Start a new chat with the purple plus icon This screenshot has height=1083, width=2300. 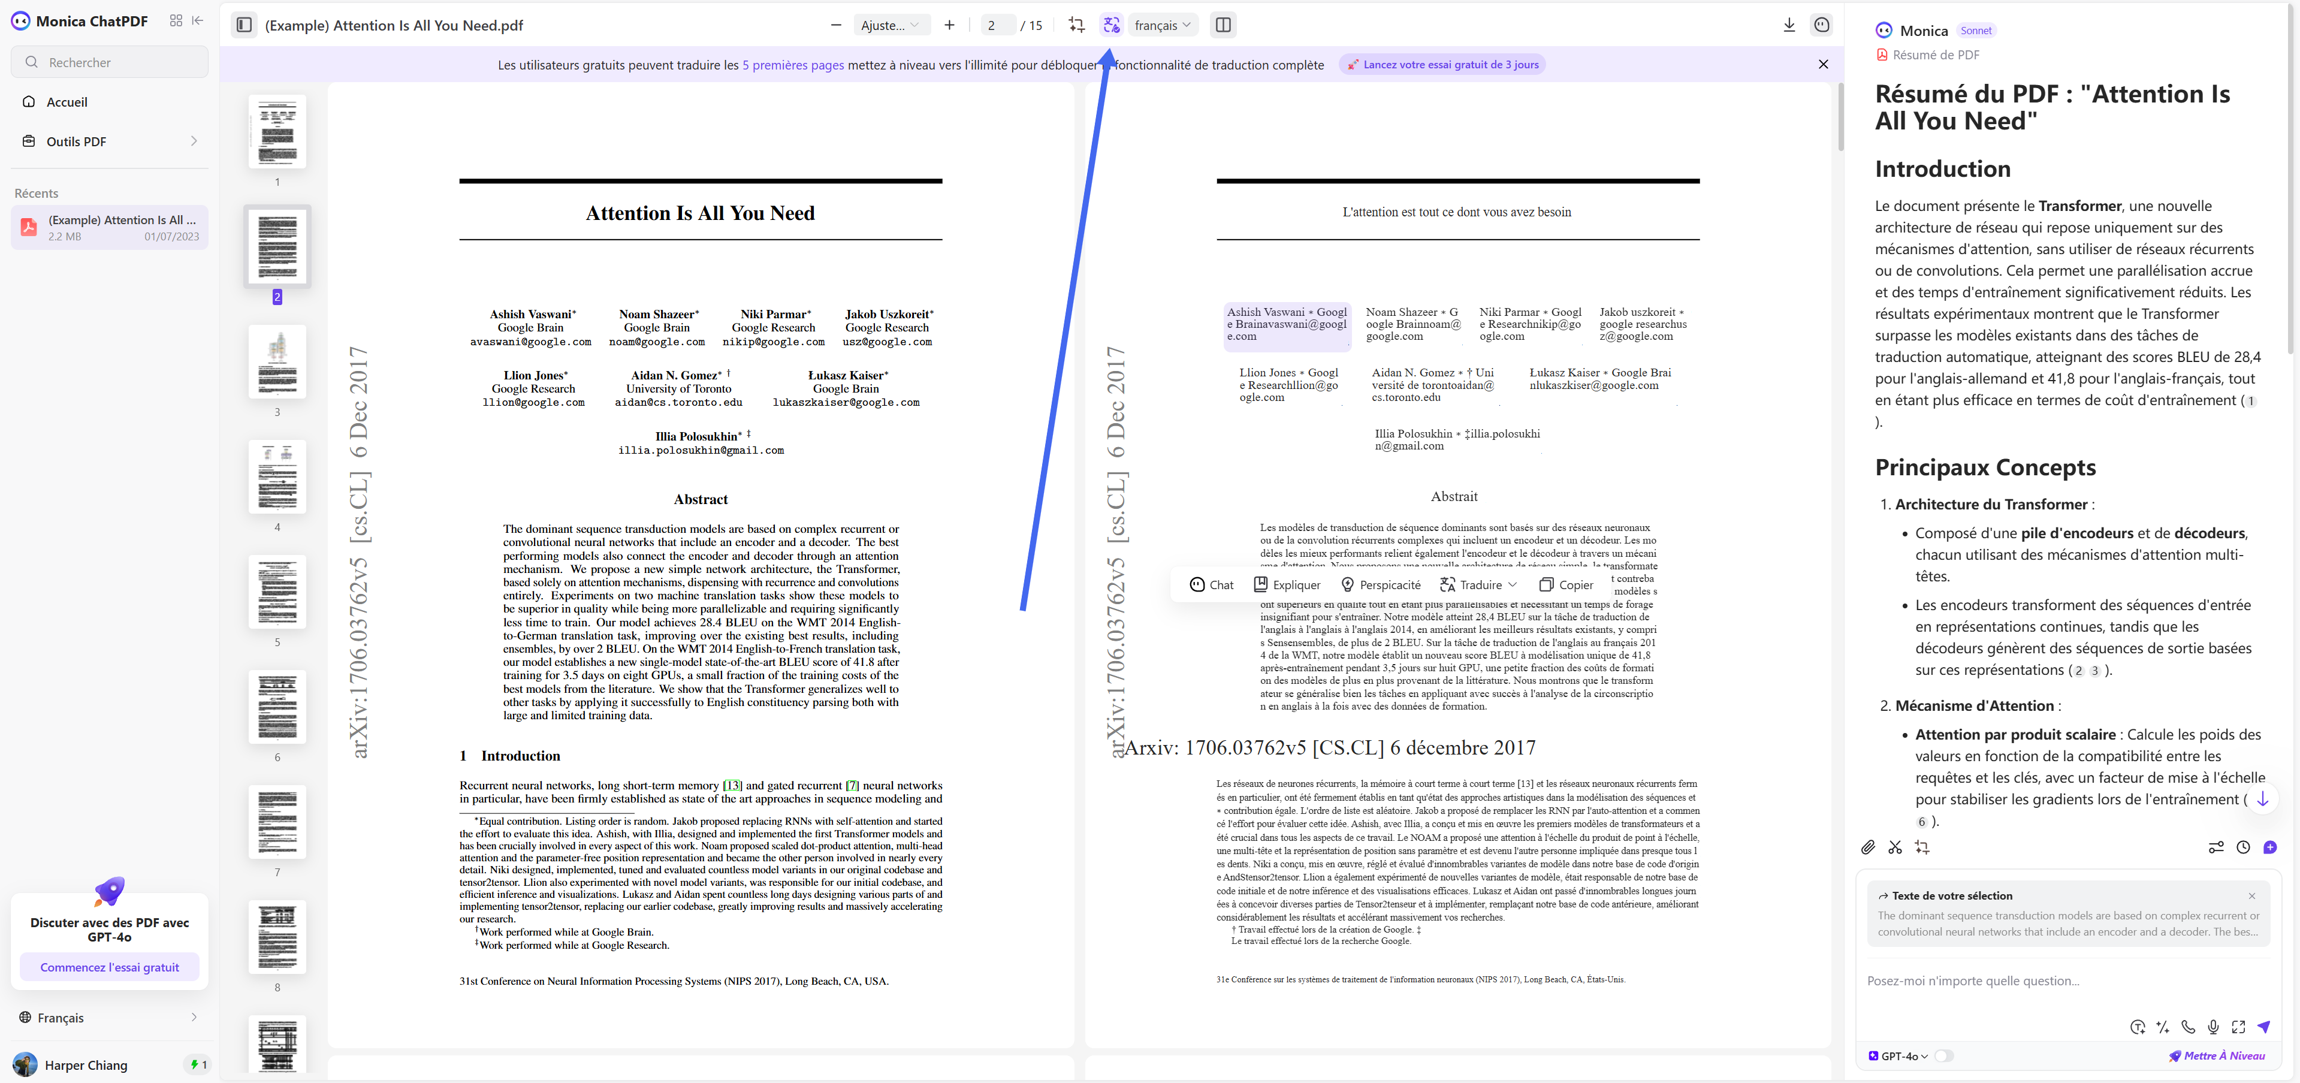point(2269,847)
